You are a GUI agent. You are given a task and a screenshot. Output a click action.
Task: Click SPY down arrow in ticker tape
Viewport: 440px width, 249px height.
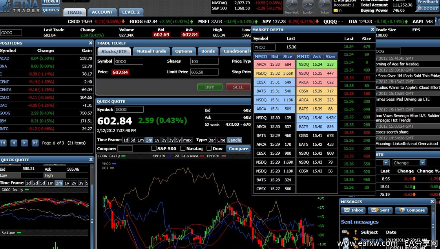coord(317,22)
